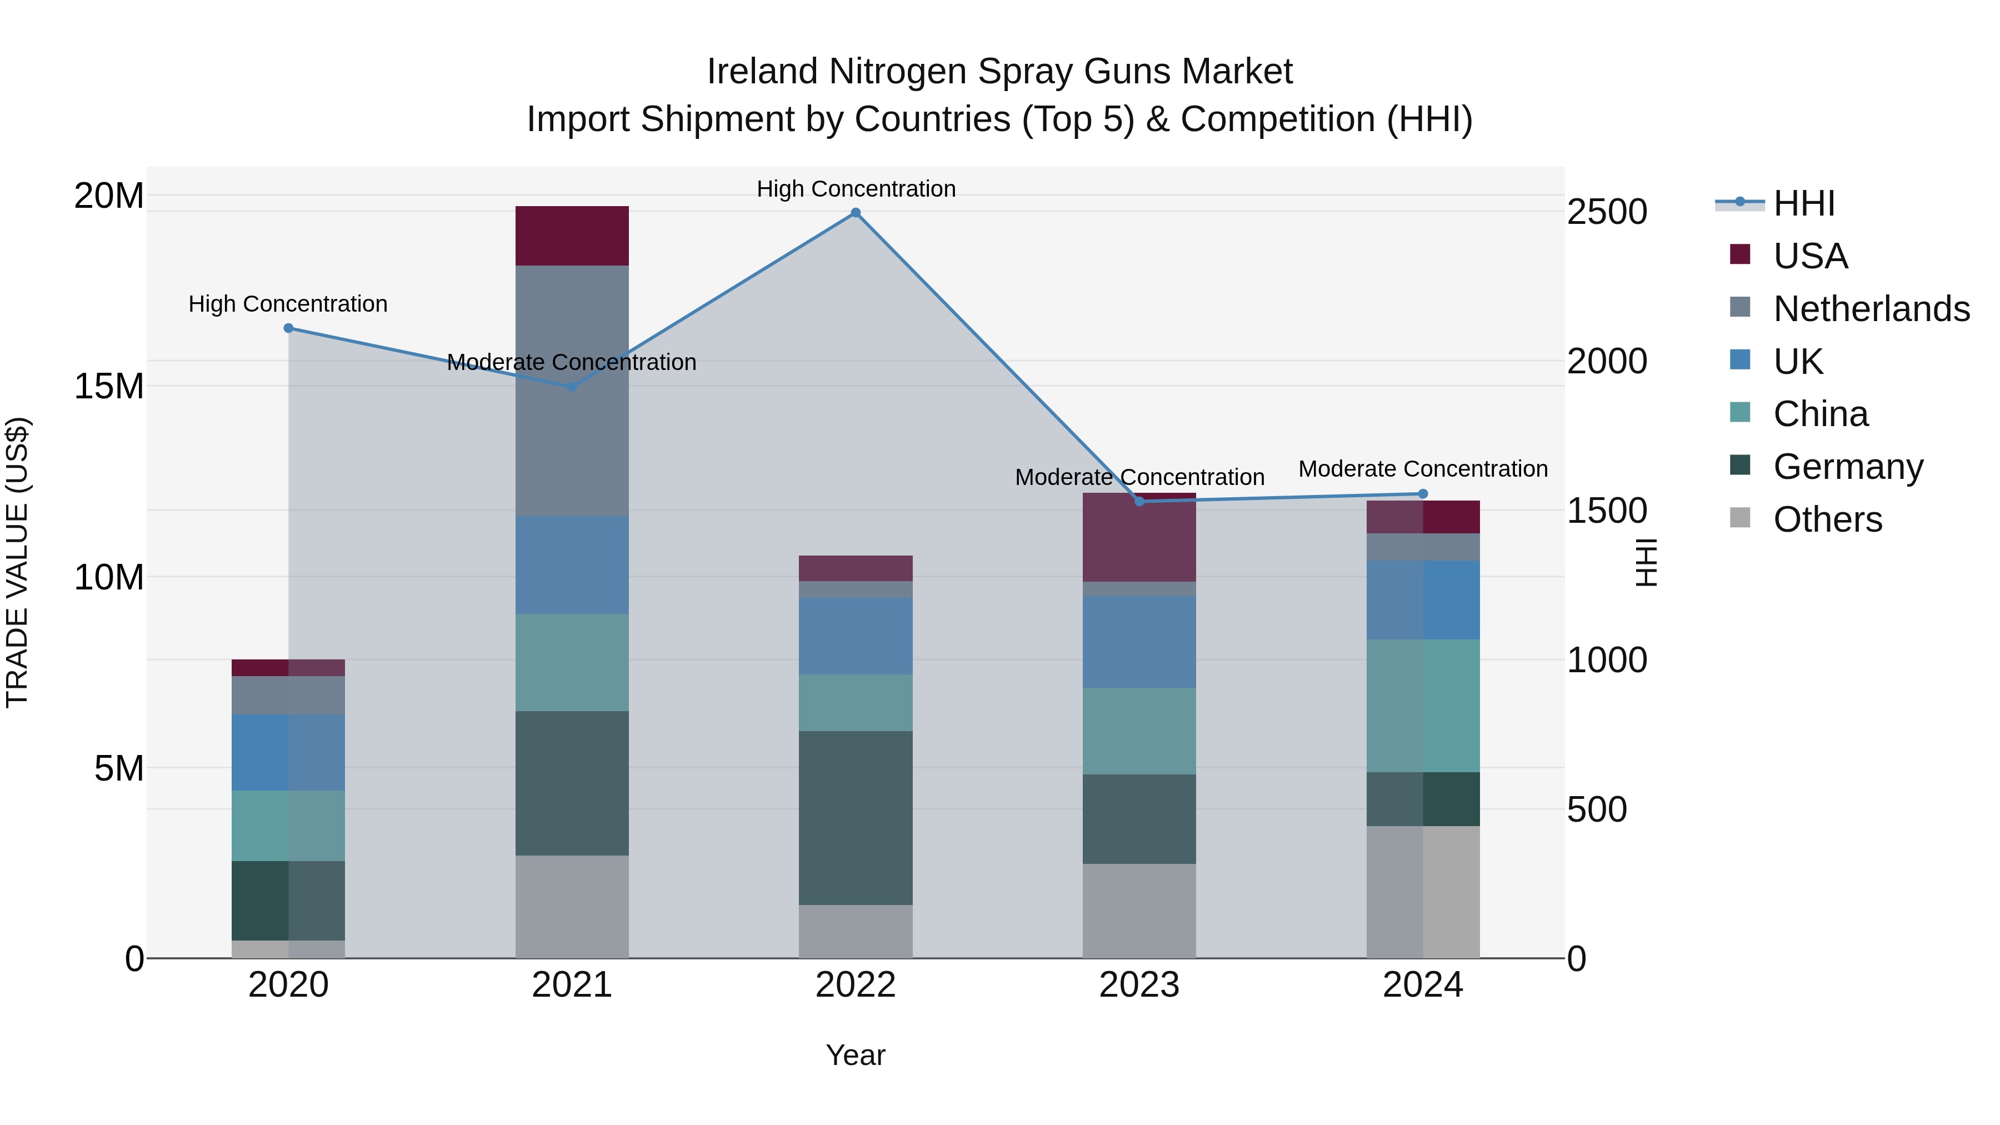
Task: Click the 2024 China bar segment
Action: pos(1423,706)
